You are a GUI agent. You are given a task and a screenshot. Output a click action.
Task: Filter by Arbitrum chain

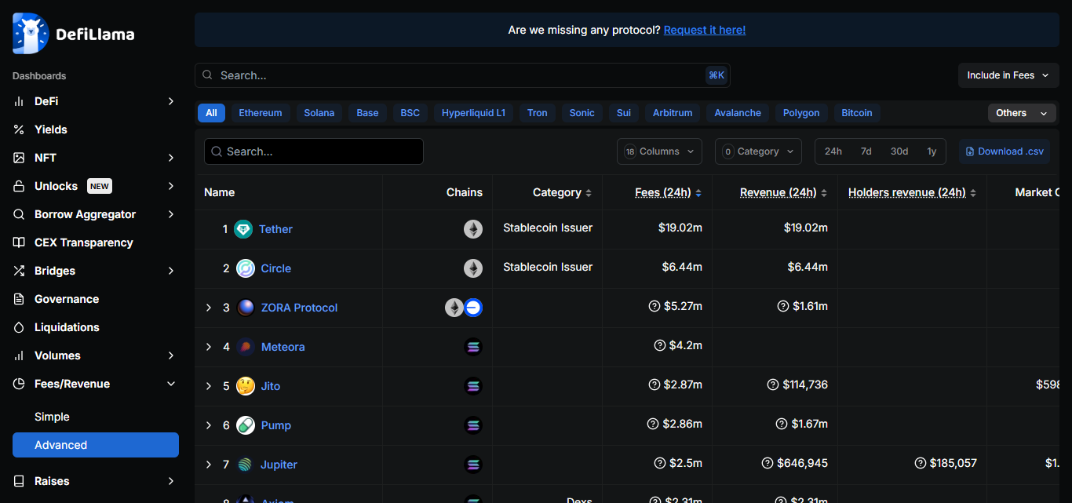[673, 113]
